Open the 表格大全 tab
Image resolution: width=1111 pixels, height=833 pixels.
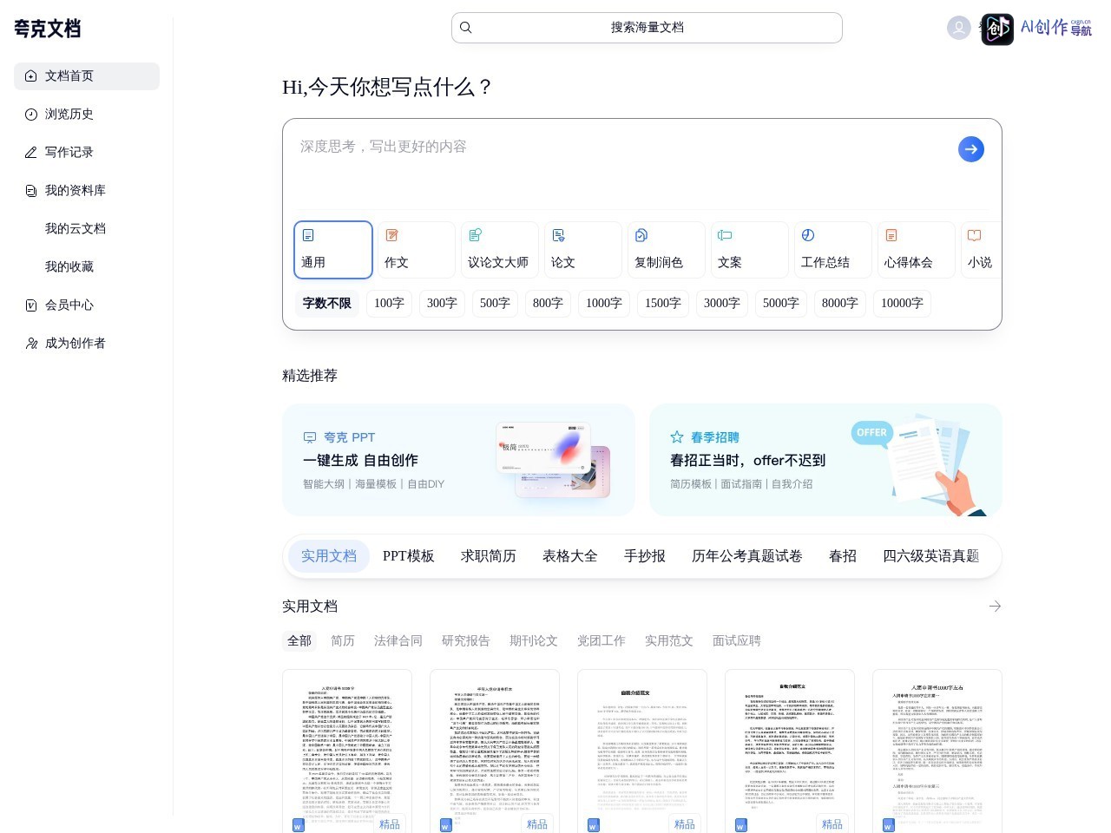pyautogui.click(x=570, y=556)
